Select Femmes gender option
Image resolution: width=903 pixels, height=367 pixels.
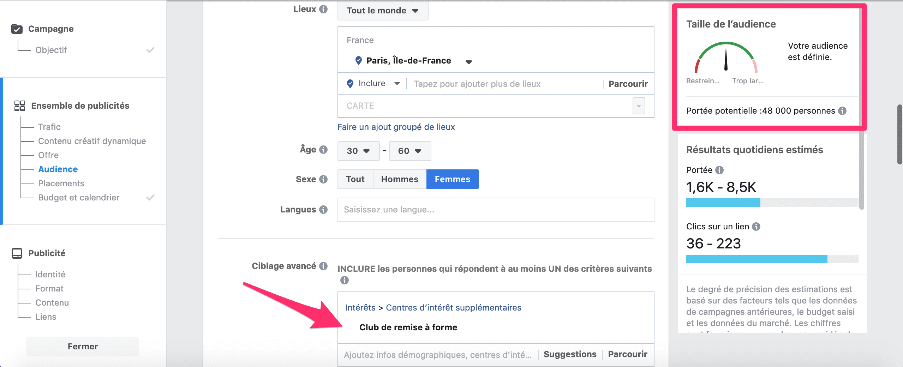[x=452, y=179]
